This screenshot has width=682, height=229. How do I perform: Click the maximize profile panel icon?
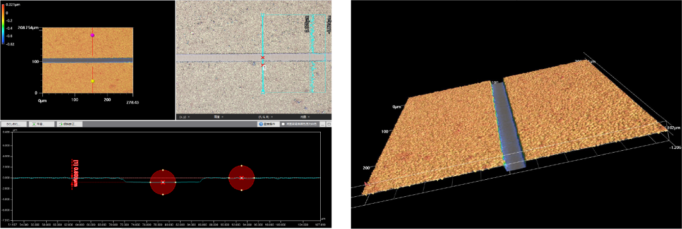click(x=329, y=124)
